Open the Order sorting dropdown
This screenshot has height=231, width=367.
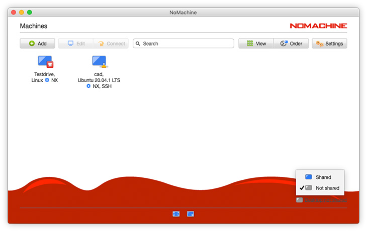291,44
